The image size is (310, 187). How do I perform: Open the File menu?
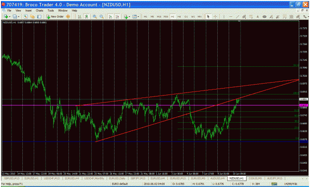pyautogui.click(x=9, y=11)
